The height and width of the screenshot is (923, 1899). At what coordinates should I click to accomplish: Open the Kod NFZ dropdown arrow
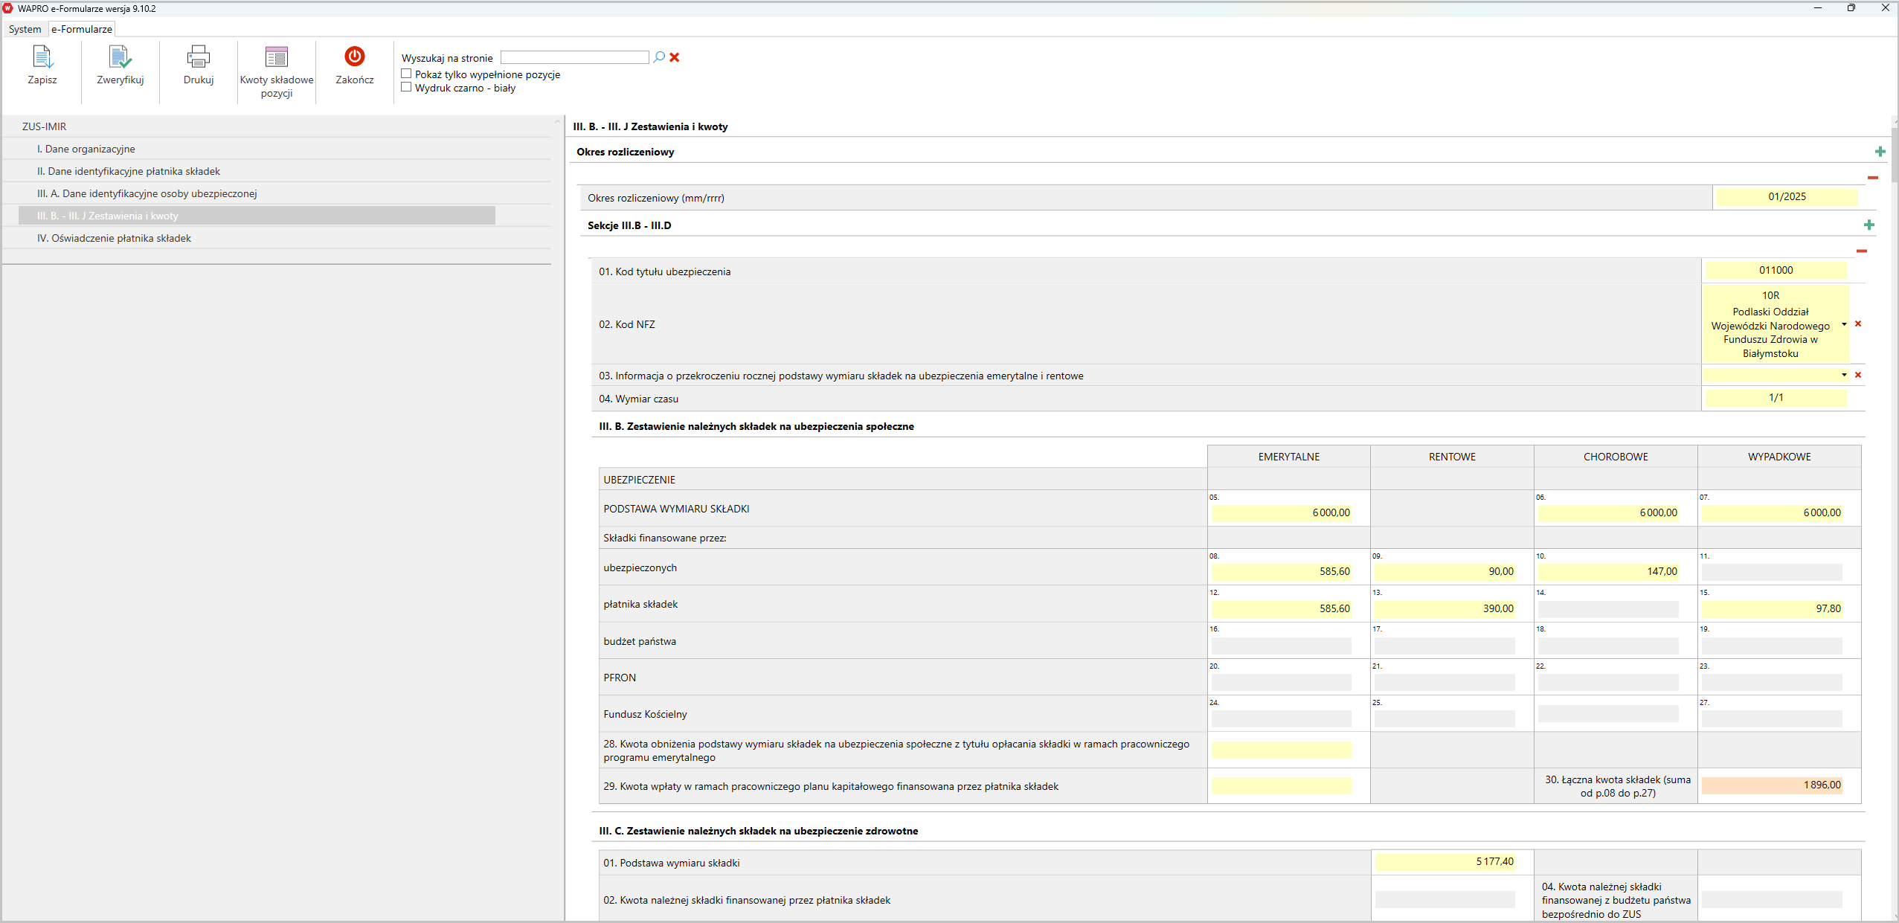pos(1844,324)
